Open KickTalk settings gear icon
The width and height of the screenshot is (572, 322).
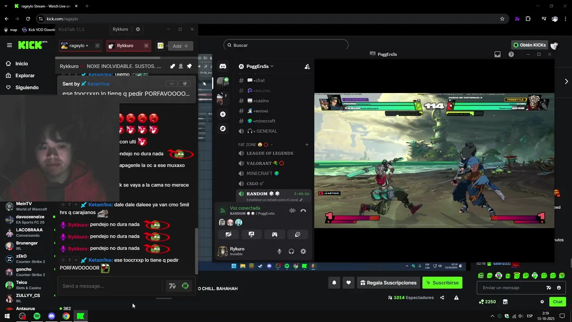tap(138, 29)
